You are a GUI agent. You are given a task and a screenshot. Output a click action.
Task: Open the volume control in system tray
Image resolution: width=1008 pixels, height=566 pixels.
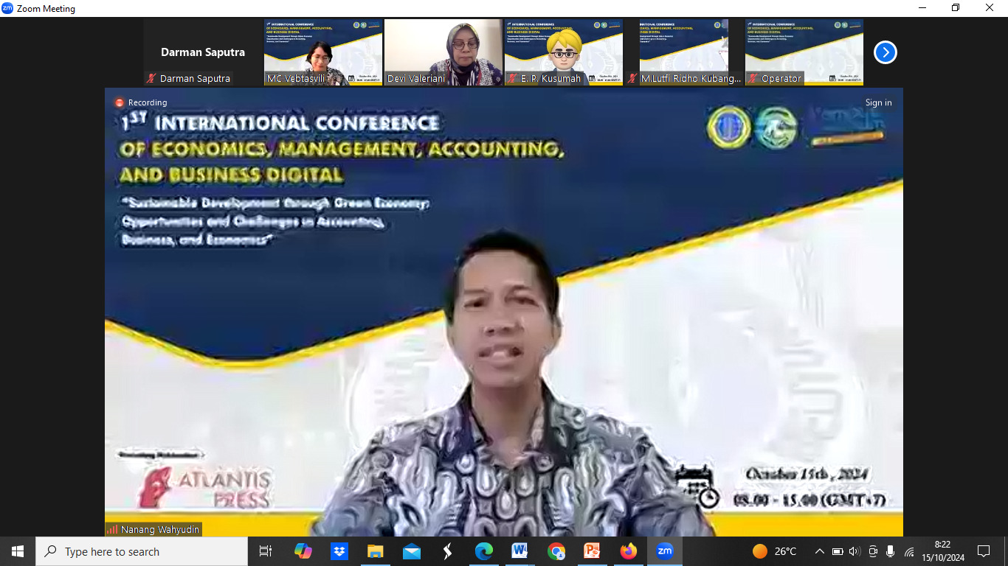pyautogui.click(x=855, y=551)
